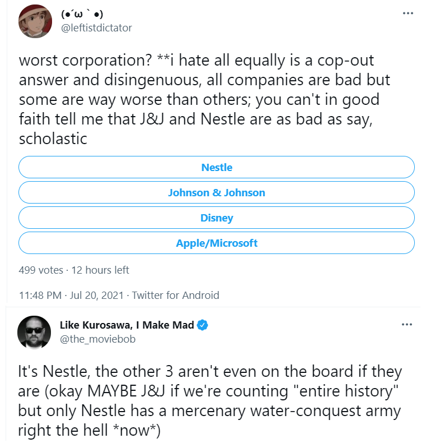Open leftistdictator's anime avatar picture

[35, 21]
